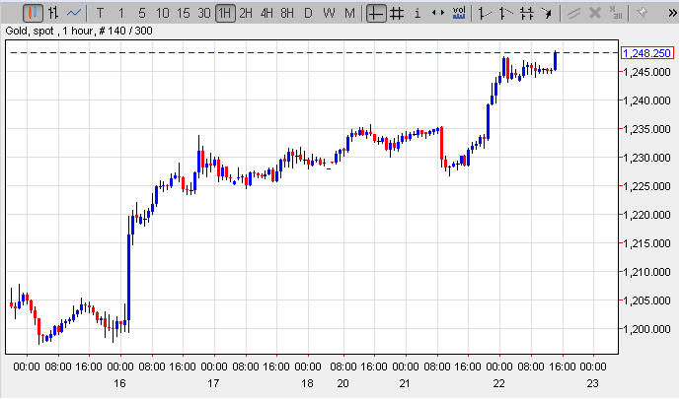Viewport: 683px width, 400px height.
Task: Click the 1,215.000 price axis label
Action: click(x=646, y=243)
